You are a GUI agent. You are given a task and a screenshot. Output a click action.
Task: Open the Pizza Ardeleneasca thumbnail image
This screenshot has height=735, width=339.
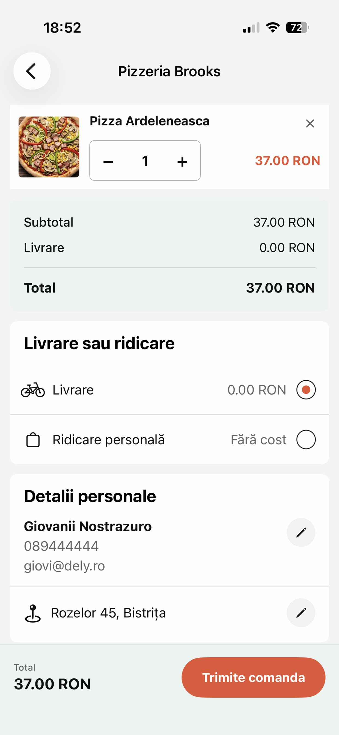coord(49,147)
